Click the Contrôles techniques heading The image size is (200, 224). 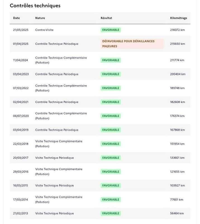(x=35, y=6)
